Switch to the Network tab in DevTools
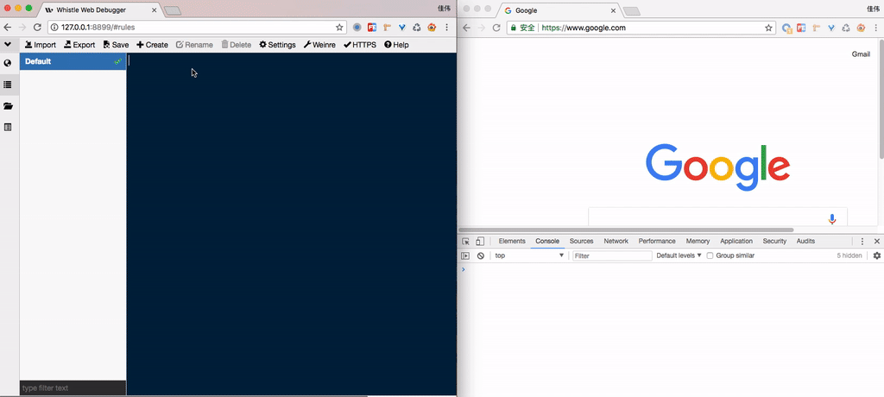The image size is (884, 397). click(x=616, y=242)
